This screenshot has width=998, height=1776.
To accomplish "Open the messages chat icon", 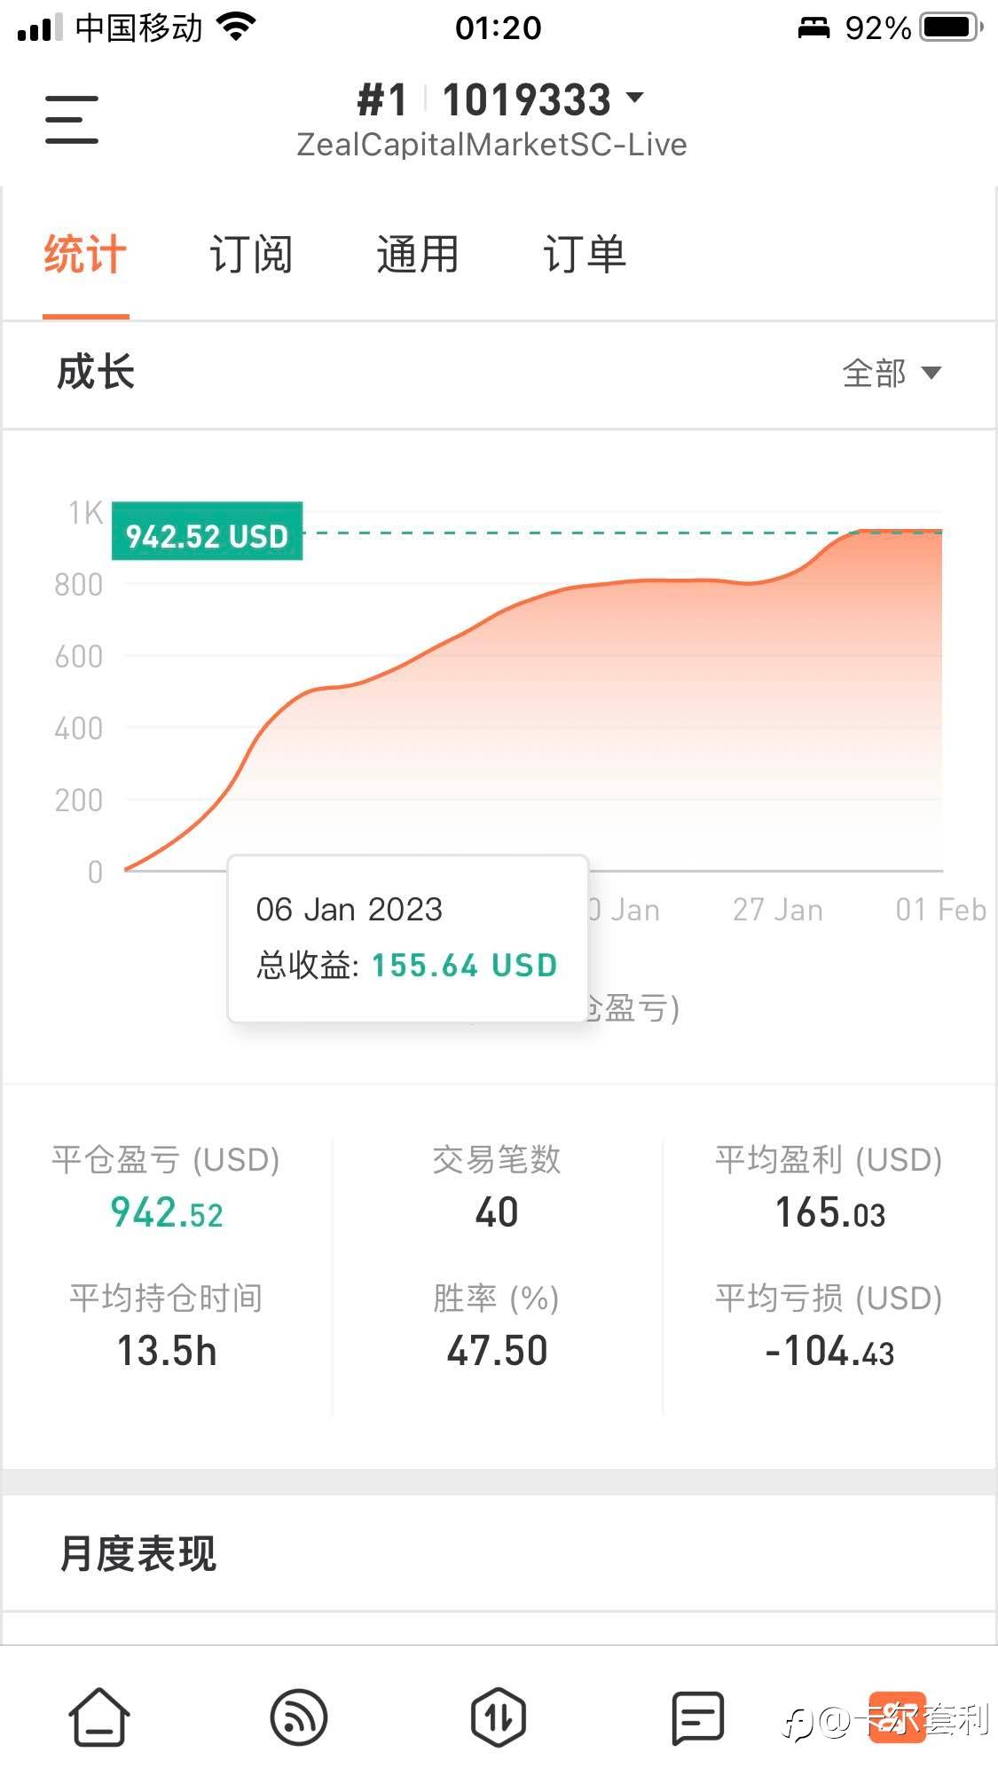I will point(697,1717).
